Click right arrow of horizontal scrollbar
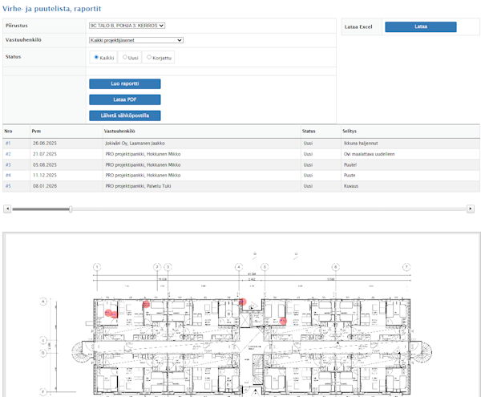The width and height of the screenshot is (481, 397). pyautogui.click(x=471, y=209)
